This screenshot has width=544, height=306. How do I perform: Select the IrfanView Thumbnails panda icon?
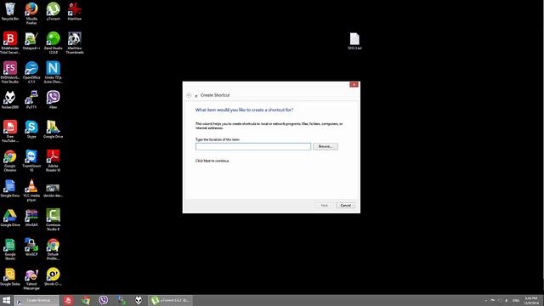click(x=75, y=42)
